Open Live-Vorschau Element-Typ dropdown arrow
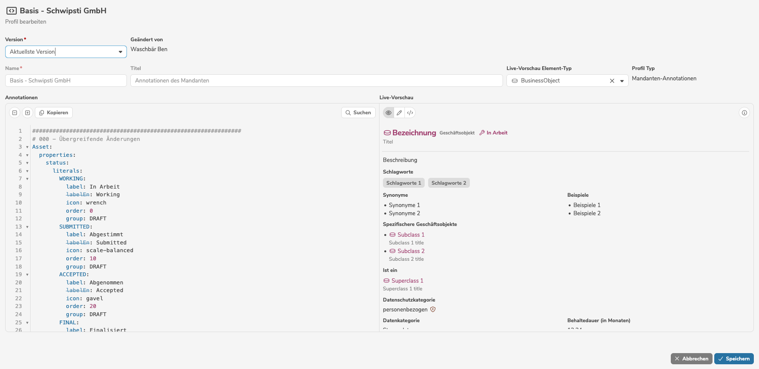Screen dimensions: 759x369 (x=622, y=81)
